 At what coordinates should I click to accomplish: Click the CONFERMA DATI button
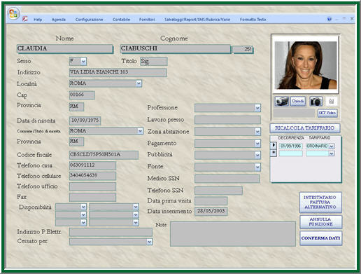coord(320,238)
